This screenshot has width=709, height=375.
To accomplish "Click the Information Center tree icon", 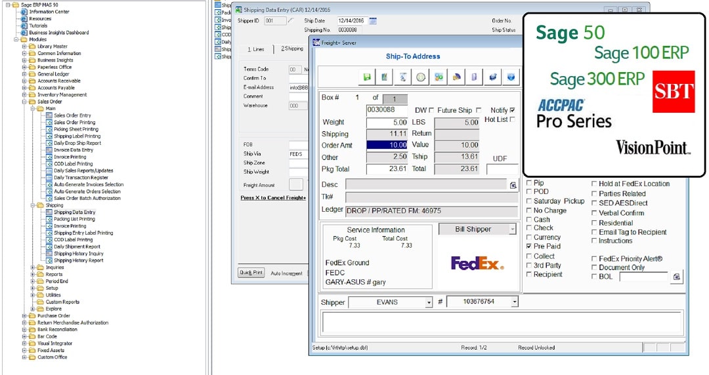I will (24, 12).
